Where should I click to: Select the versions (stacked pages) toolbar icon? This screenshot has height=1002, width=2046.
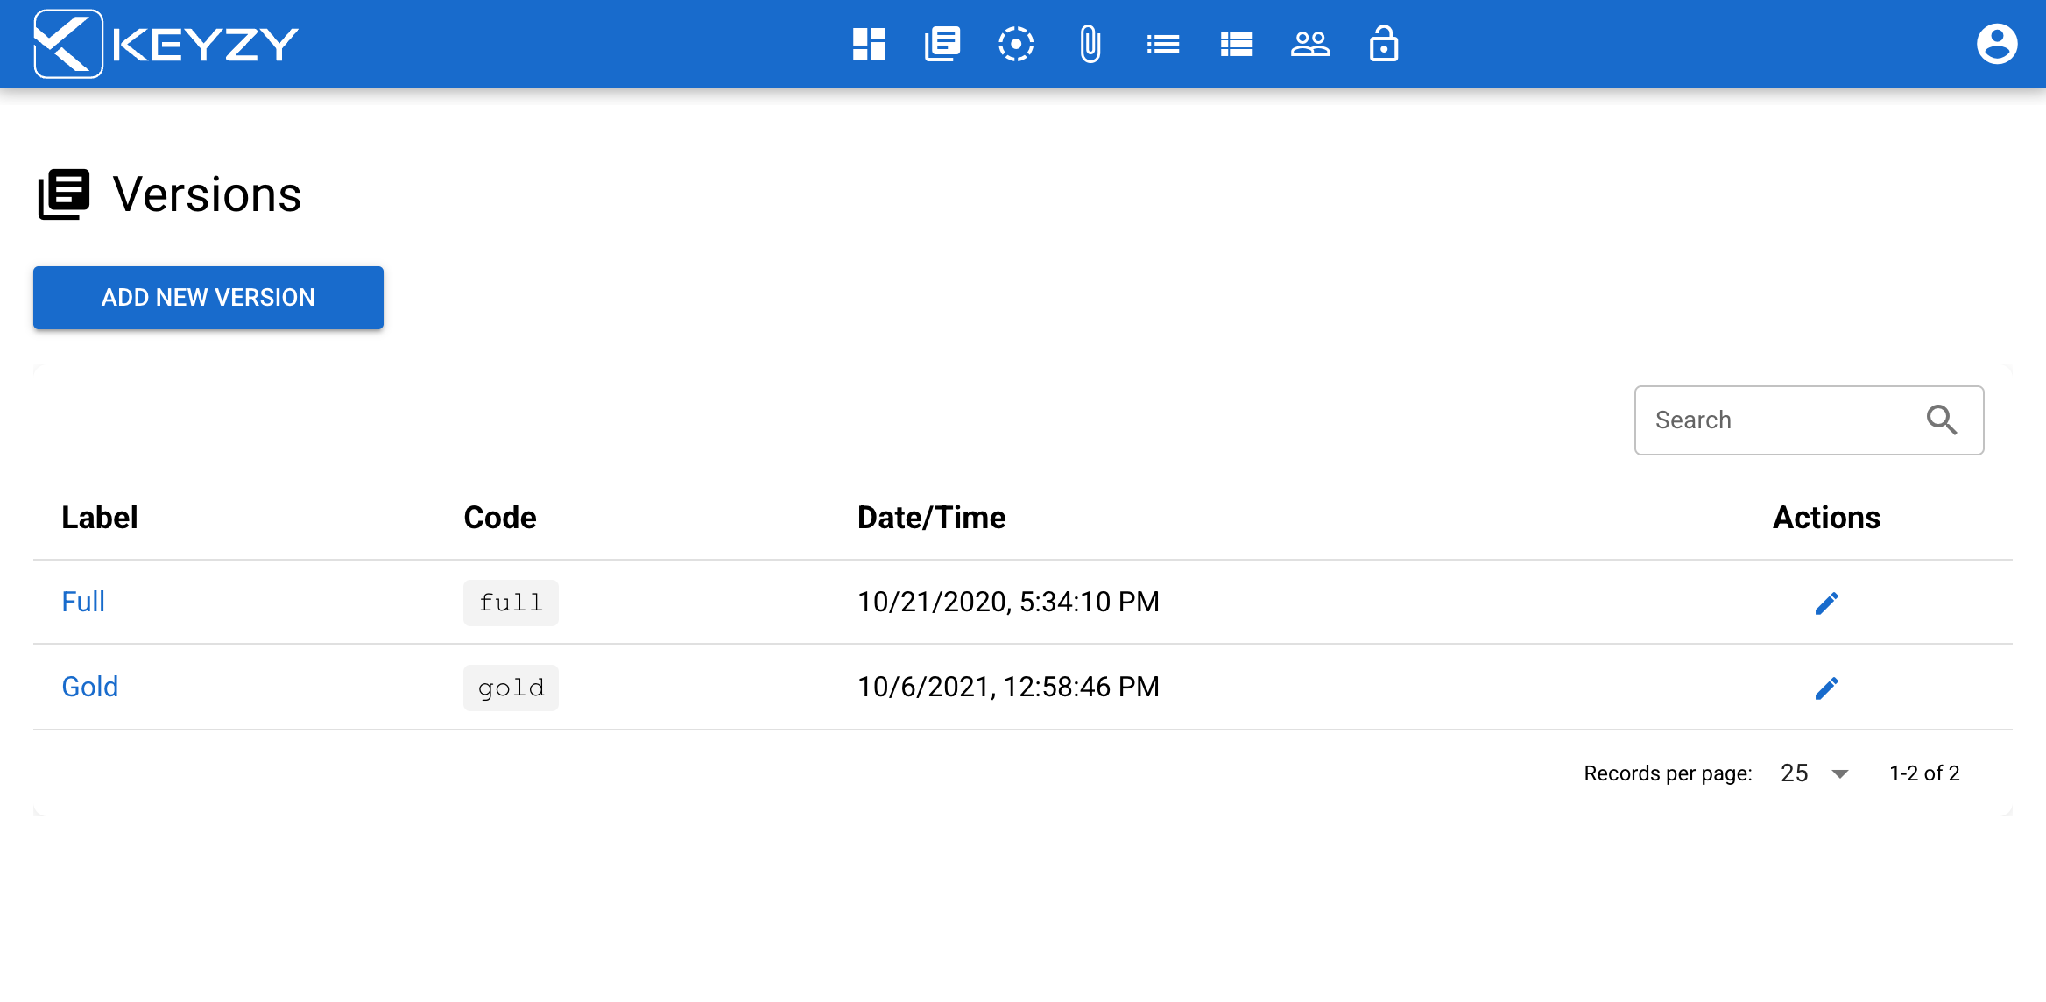click(942, 43)
